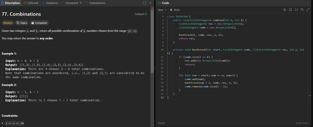Open the Editorial tab

click(31, 3)
